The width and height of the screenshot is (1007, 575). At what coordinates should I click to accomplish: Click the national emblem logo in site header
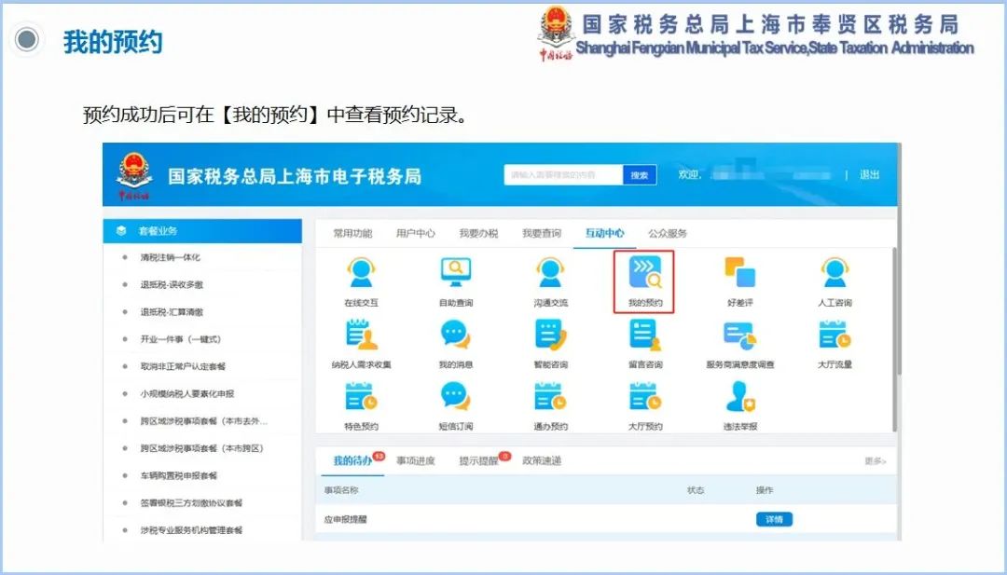point(135,175)
